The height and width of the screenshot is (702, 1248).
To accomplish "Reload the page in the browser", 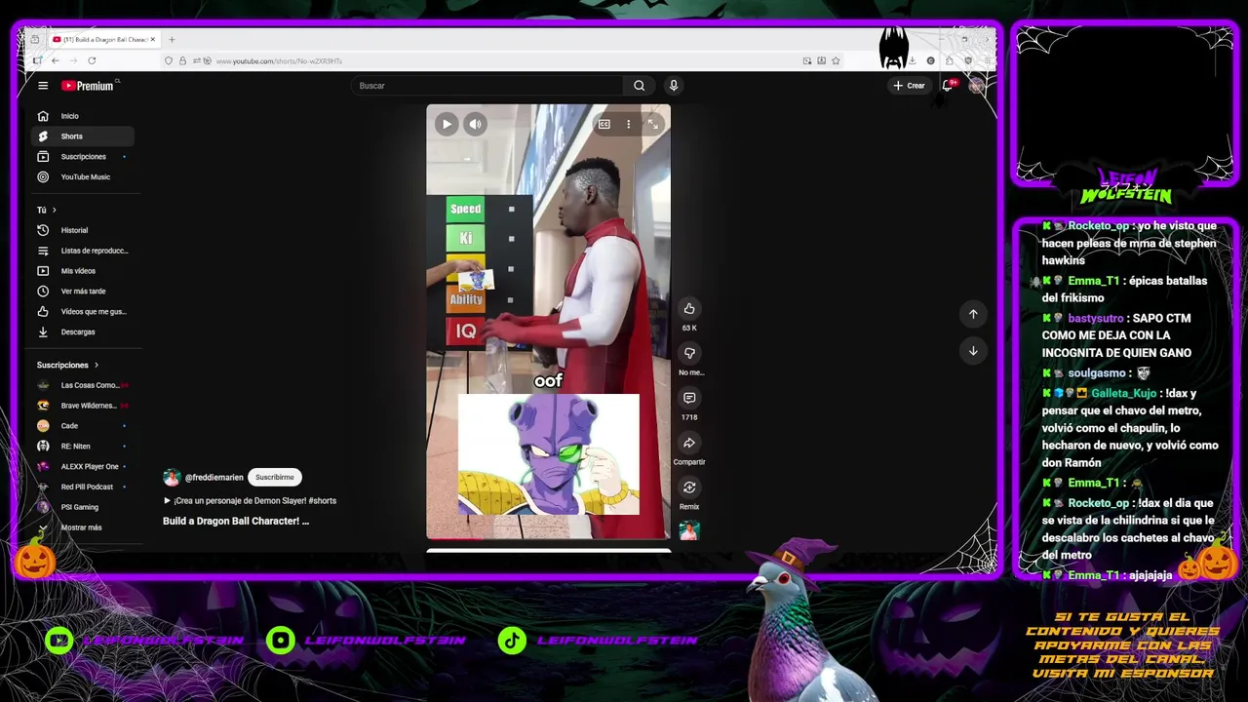I will (x=92, y=61).
